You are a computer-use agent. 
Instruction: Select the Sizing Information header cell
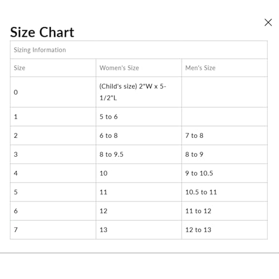[x=139, y=50]
